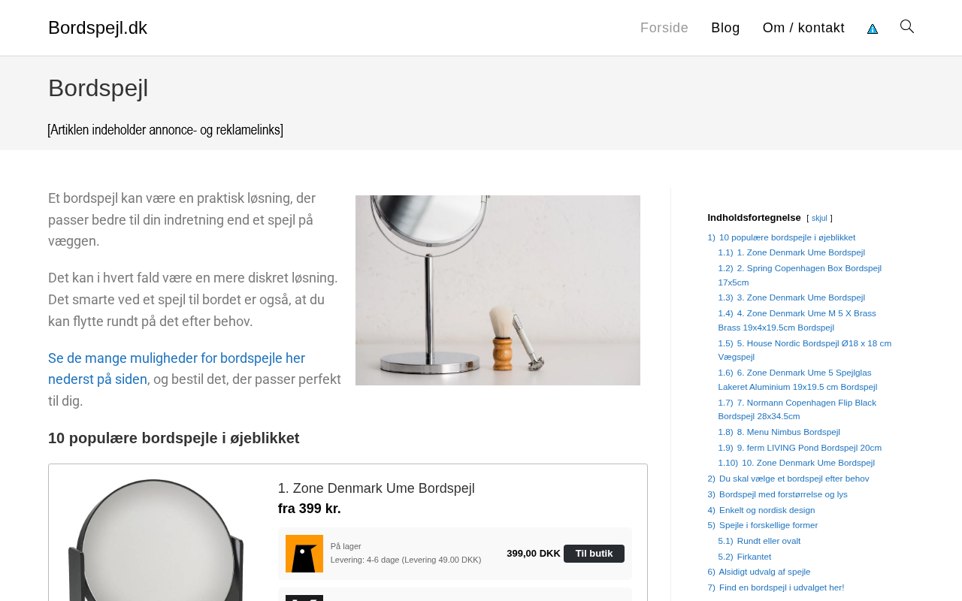The width and height of the screenshot is (962, 601).
Task: Open the Om / kontakt page
Action: [803, 28]
